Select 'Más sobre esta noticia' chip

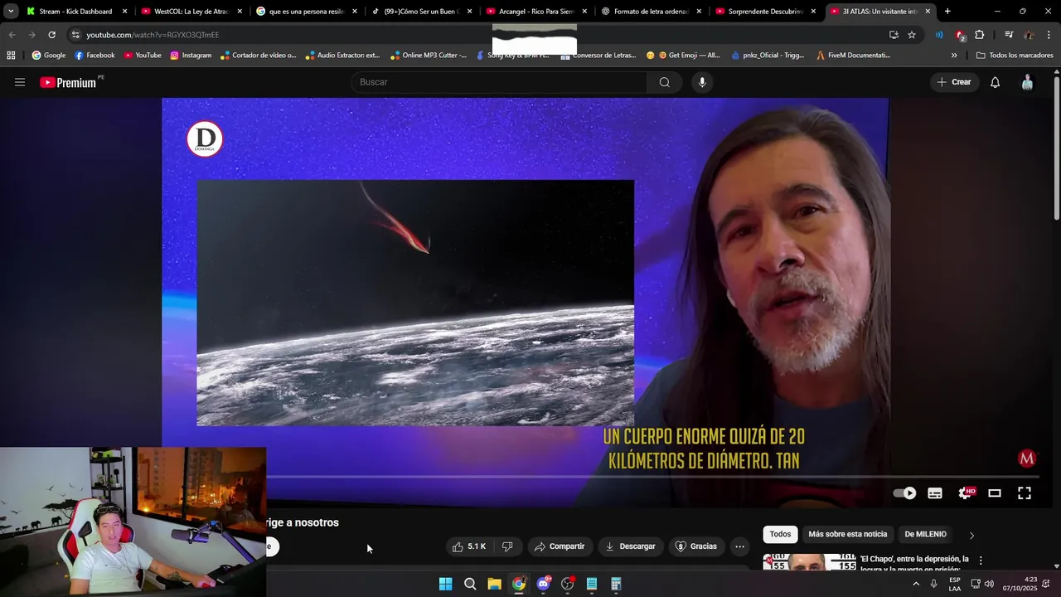click(x=847, y=534)
